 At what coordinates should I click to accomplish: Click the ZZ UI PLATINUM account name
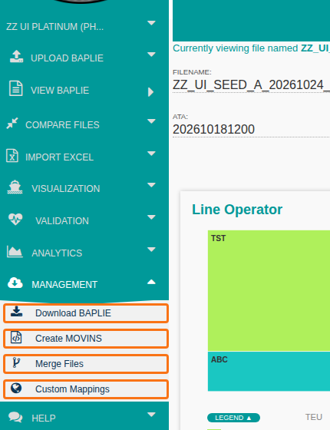[x=54, y=27]
